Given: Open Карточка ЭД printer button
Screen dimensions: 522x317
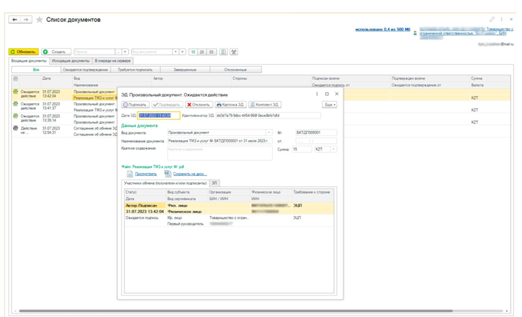Looking at the screenshot, I should click(231, 105).
